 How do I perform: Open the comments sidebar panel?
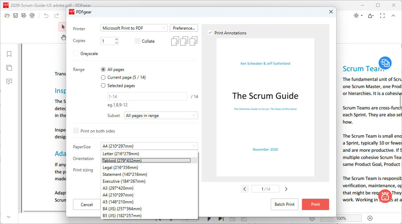coord(9,82)
